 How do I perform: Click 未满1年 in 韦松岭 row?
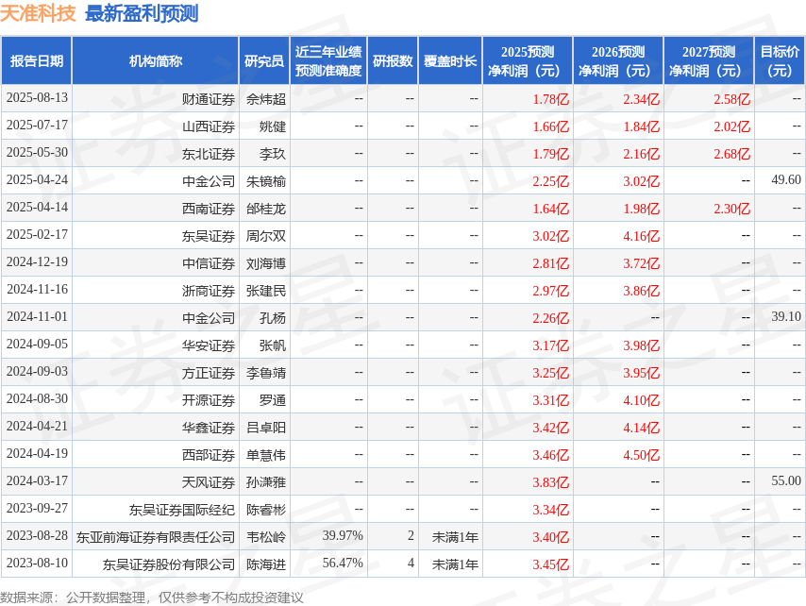tap(455, 536)
